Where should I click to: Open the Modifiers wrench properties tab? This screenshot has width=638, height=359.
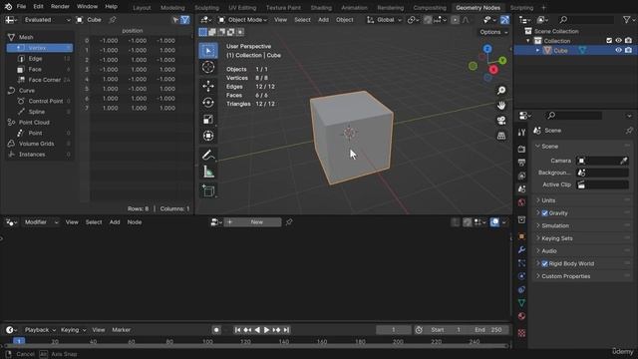point(521,250)
